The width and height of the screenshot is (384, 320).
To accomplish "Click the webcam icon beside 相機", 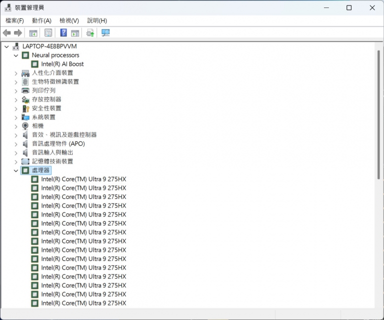I will [25, 126].
